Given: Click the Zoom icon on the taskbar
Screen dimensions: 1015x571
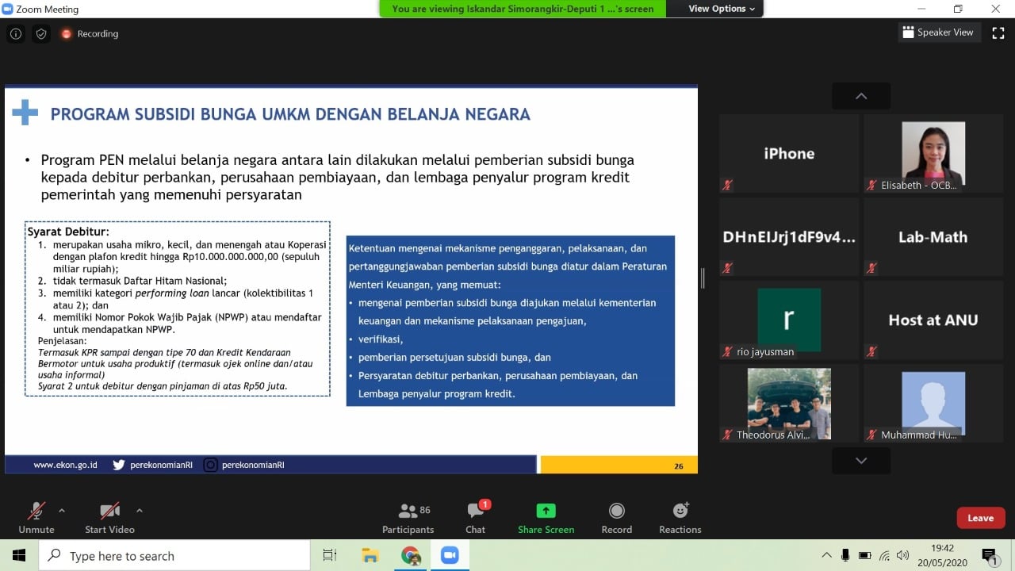Looking at the screenshot, I should [449, 555].
